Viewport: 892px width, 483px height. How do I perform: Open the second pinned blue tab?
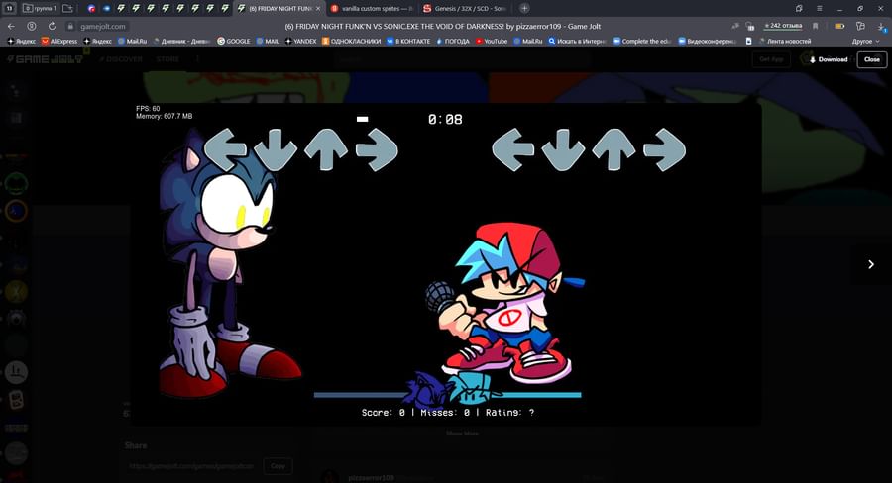106,9
